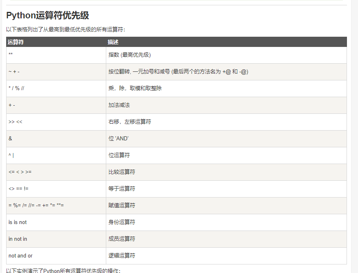The width and height of the screenshot is (358, 273).
Task: Click the table header '描述'
Action: coord(113,42)
